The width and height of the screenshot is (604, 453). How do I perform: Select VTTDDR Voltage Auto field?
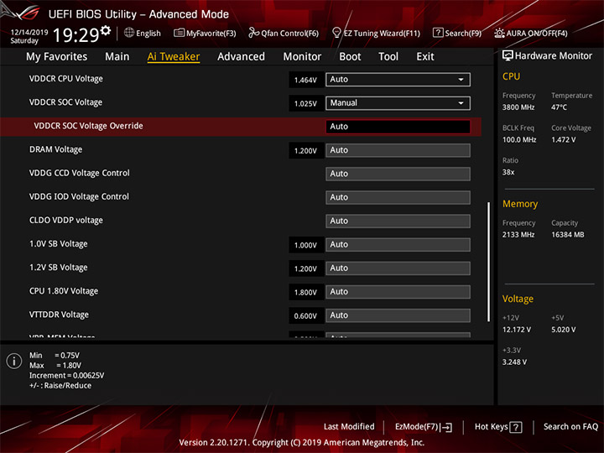(398, 315)
